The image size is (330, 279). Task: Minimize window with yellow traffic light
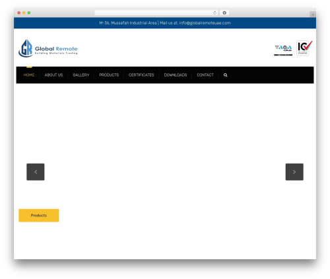click(x=24, y=13)
